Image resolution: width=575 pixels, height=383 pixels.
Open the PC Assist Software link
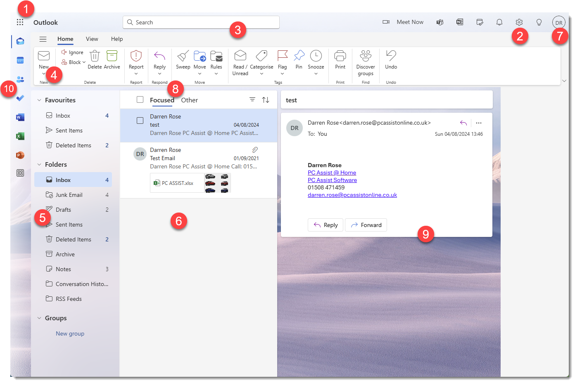[332, 180]
